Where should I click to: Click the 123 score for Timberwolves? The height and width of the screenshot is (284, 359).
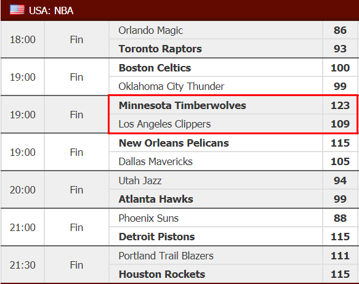point(340,105)
